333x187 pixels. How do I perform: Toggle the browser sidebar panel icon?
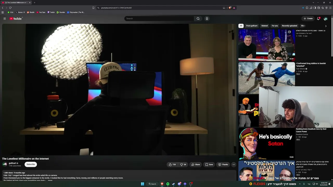pos(315,8)
